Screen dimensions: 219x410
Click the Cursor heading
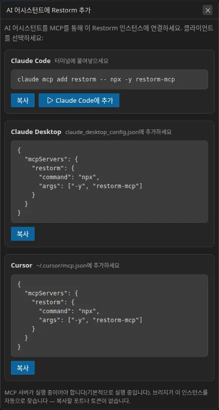(x=22, y=266)
